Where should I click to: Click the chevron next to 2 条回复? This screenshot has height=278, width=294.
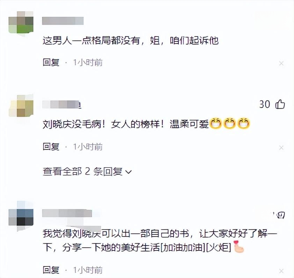(128, 172)
